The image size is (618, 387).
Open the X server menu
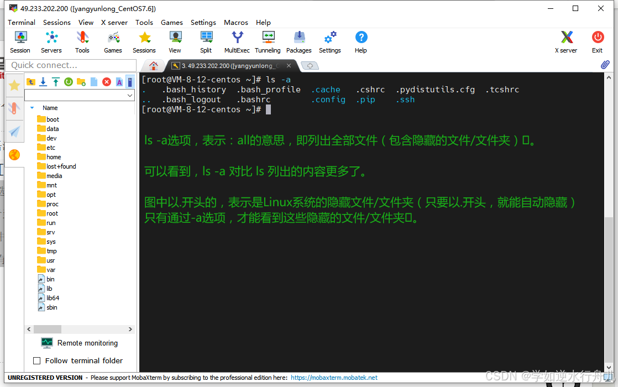(114, 23)
